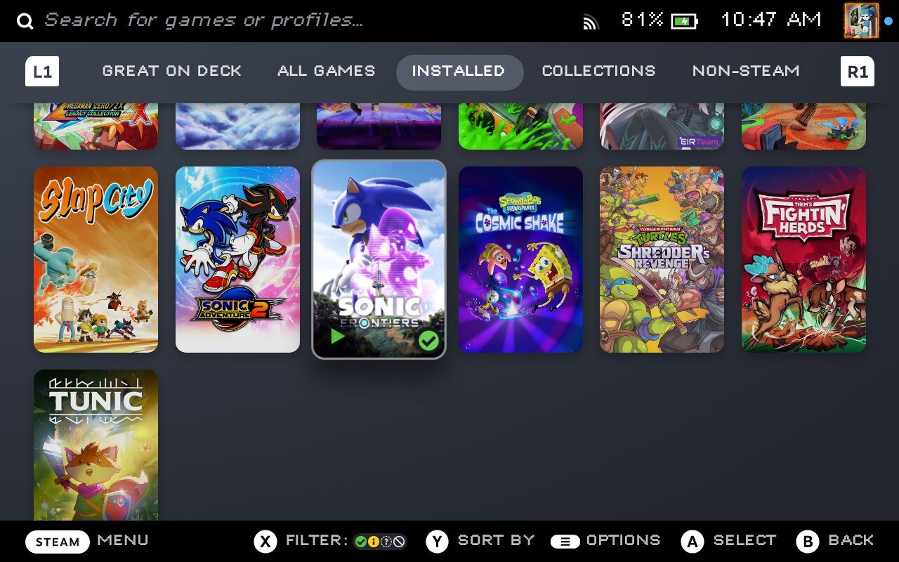Click the B button Back icon
This screenshot has height=562, width=899.
point(808,542)
